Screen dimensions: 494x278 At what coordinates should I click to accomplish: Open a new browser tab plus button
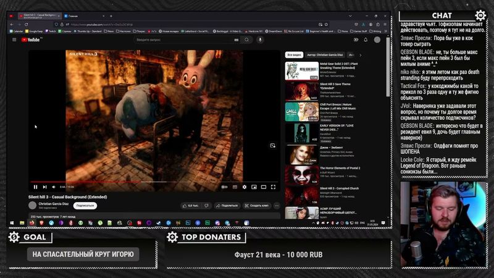111,16
